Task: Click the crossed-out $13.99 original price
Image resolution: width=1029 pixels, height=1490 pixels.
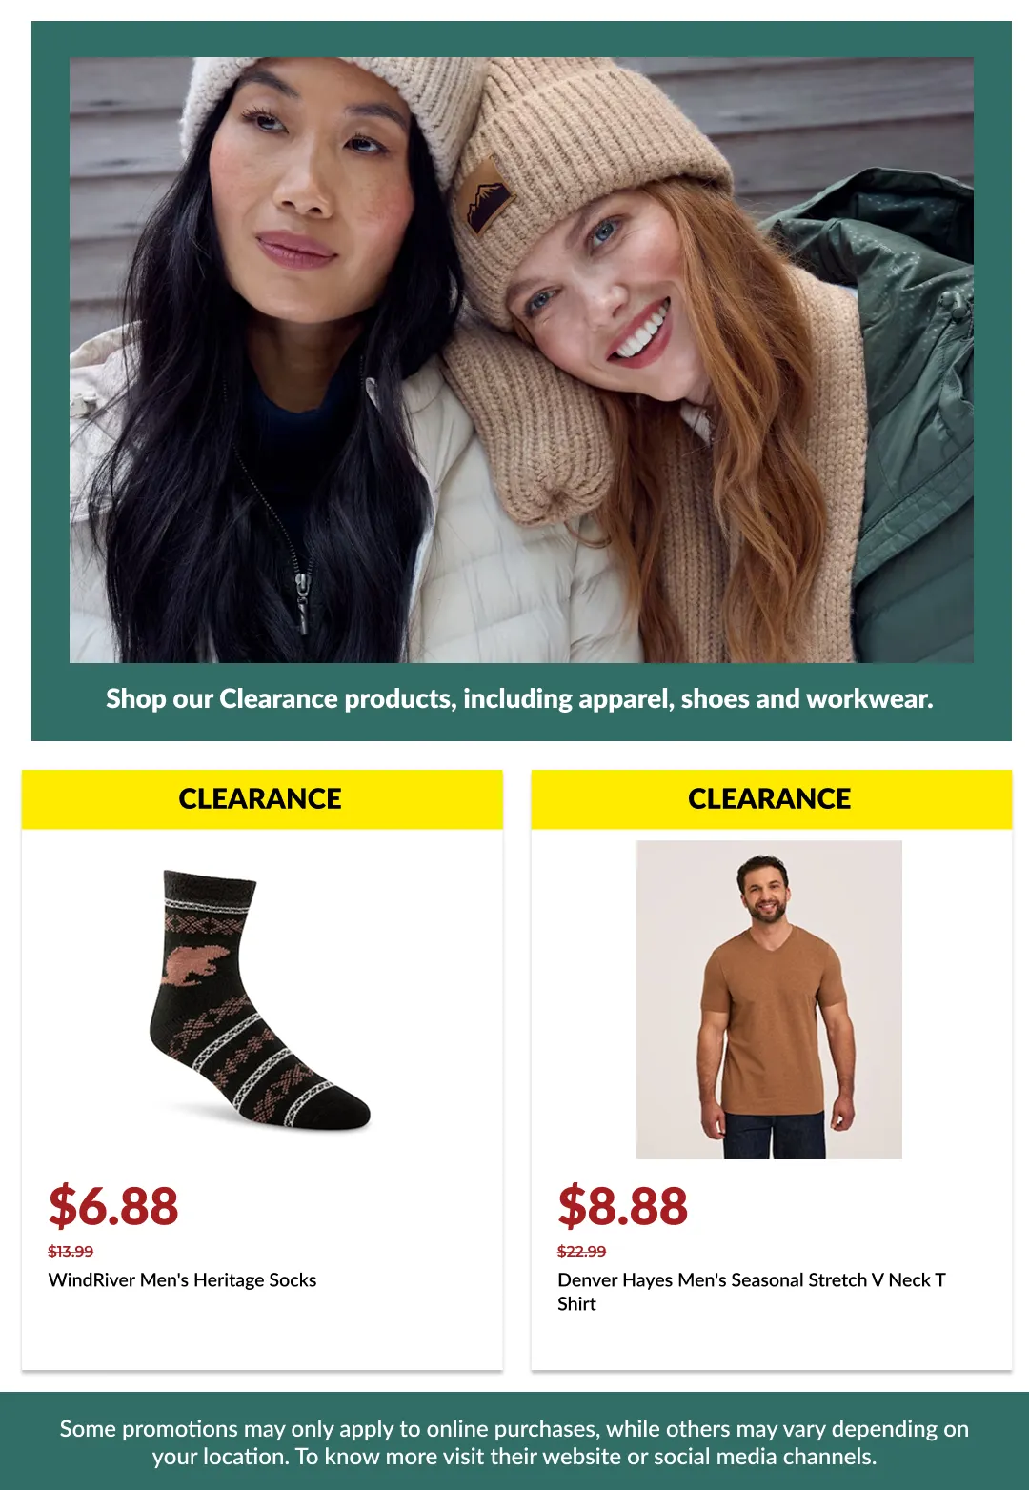Action: click(x=71, y=1251)
